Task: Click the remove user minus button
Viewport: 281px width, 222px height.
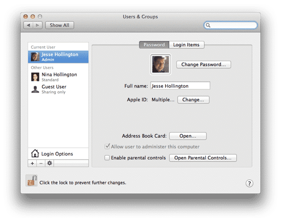Action: tap(41, 163)
